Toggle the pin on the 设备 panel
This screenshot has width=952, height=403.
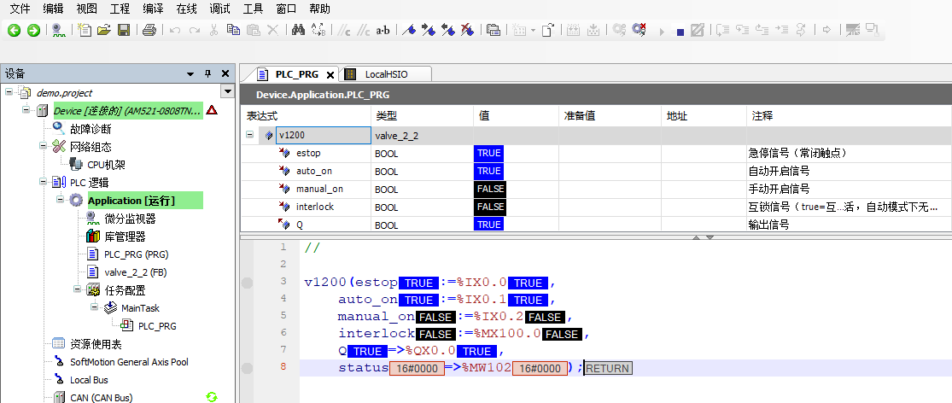pos(207,73)
